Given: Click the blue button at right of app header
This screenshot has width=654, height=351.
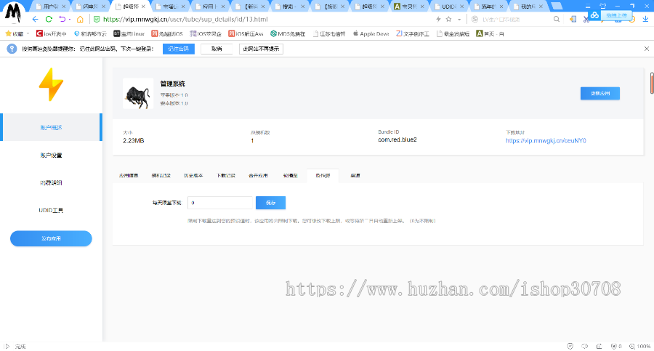Looking at the screenshot, I should (599, 94).
